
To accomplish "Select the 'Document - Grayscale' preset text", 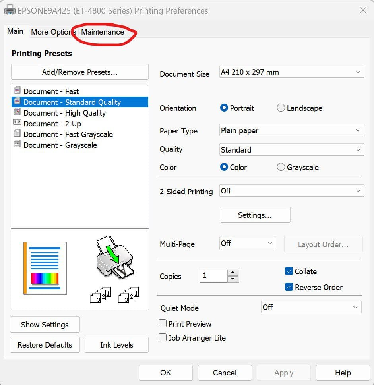I will [60, 145].
